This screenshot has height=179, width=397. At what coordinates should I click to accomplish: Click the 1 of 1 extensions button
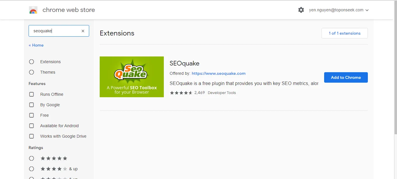point(345,33)
